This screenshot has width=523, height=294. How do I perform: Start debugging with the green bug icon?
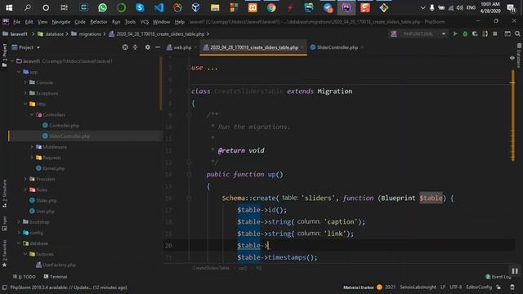click(x=465, y=33)
